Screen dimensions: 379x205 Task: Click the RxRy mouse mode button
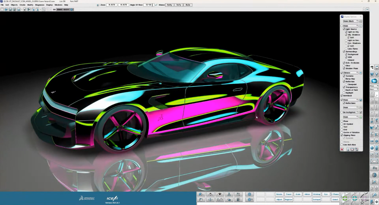click(169, 5)
